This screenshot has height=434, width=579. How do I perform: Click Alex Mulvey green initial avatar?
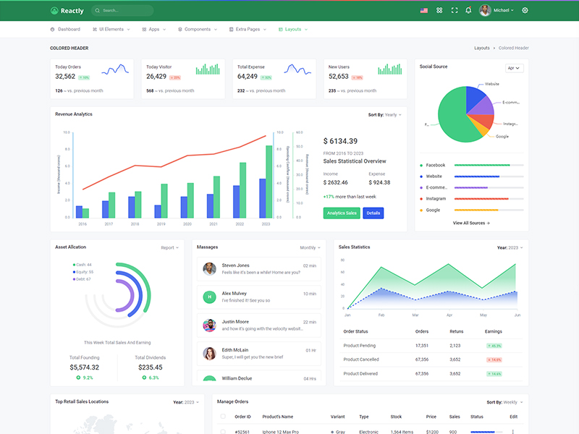209,297
